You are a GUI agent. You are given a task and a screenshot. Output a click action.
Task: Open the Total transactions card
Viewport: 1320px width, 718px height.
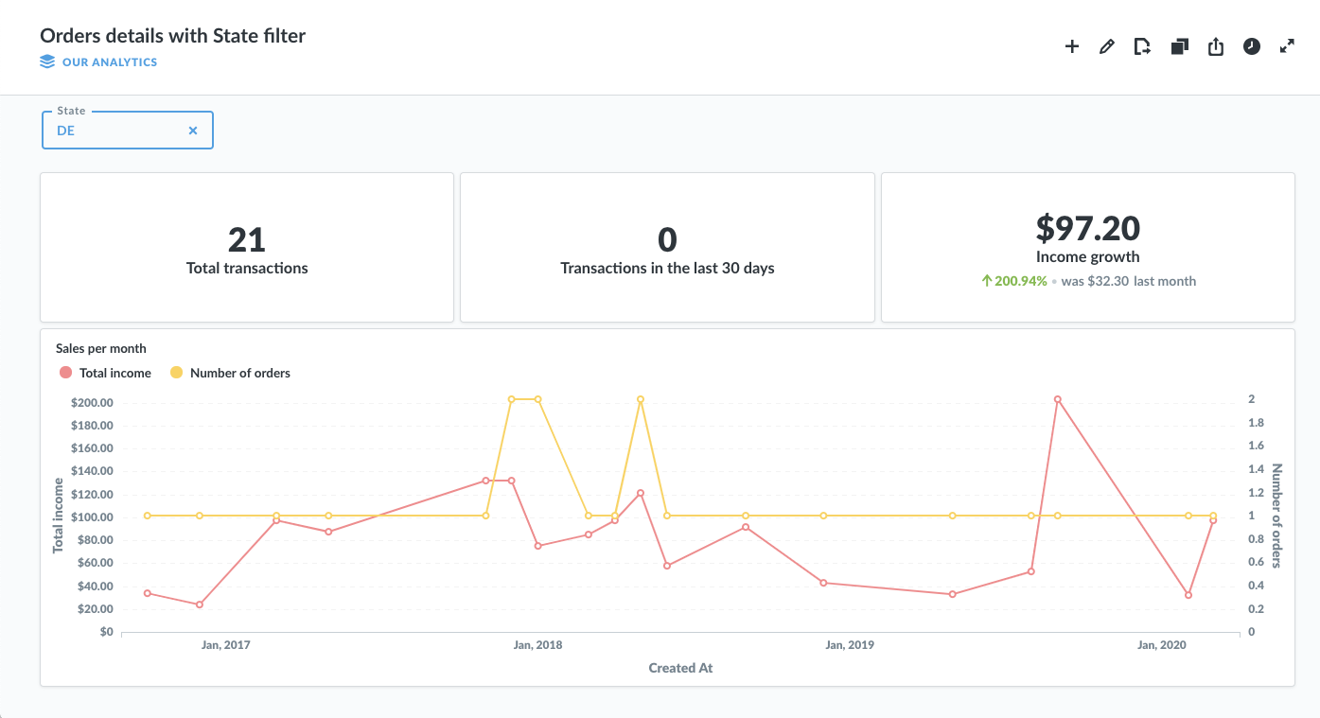(247, 248)
